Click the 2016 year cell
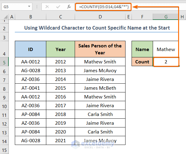Viewport: 186px width, 154px height. pos(60,97)
